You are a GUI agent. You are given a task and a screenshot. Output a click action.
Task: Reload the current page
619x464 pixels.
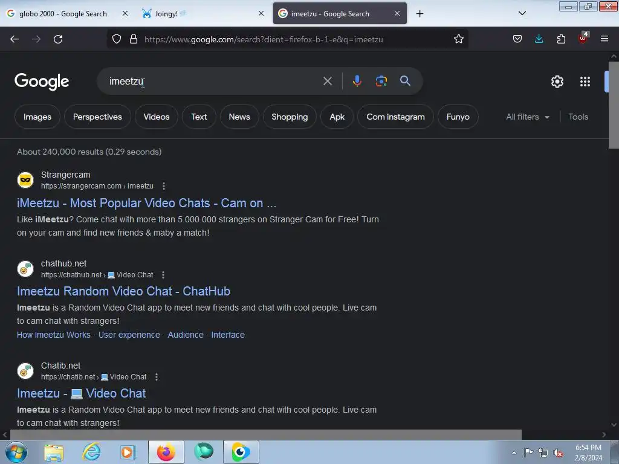coord(58,39)
